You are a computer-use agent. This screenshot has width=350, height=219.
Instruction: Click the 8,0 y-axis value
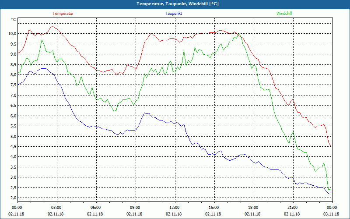(14, 74)
